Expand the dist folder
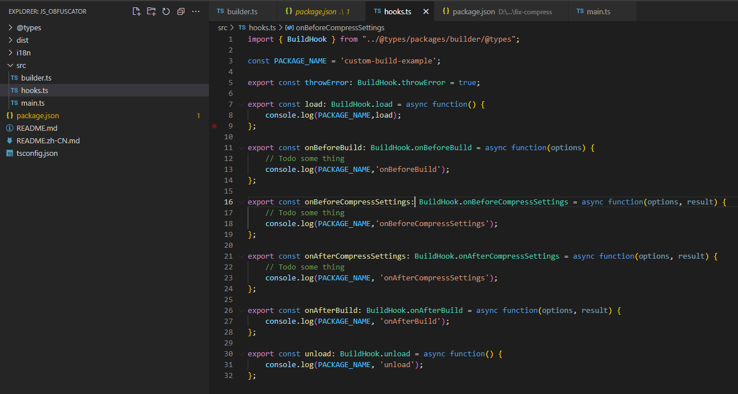 tap(22, 40)
